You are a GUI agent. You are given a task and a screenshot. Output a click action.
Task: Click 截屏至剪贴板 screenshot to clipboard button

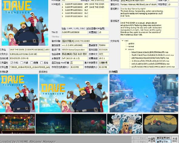[x=164, y=138]
